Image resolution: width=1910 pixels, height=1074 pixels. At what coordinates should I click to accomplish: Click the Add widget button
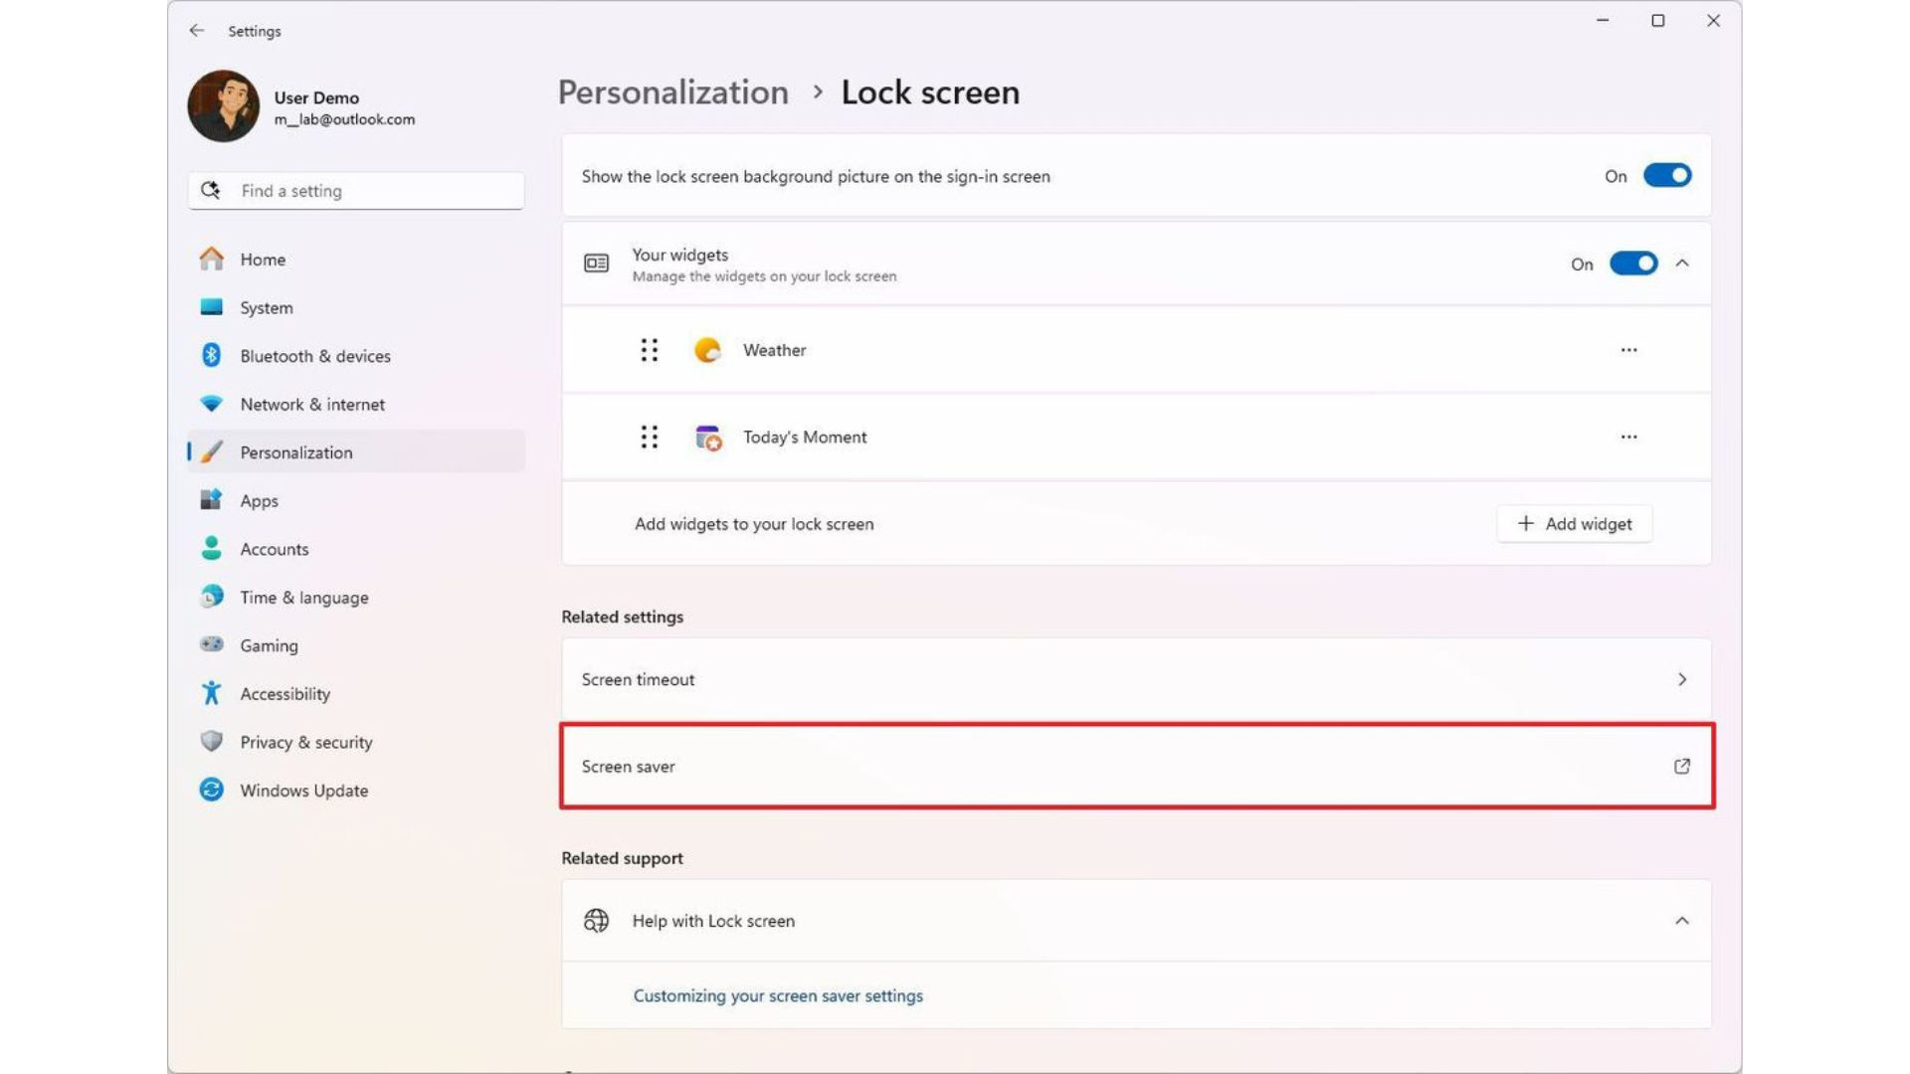pos(1574,523)
